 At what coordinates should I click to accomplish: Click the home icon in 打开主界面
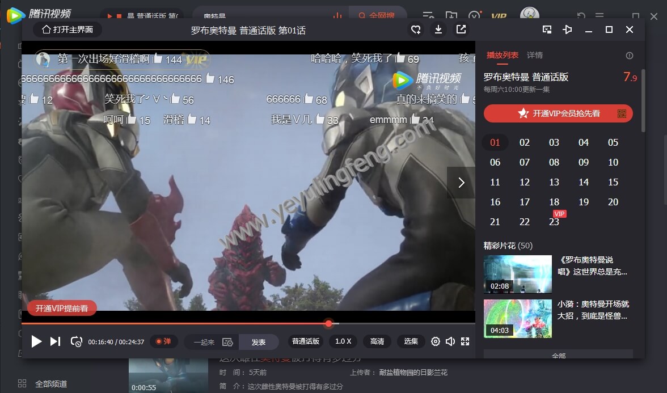point(47,29)
